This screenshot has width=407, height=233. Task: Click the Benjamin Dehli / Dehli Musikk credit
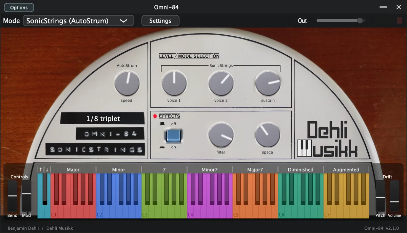point(40,228)
